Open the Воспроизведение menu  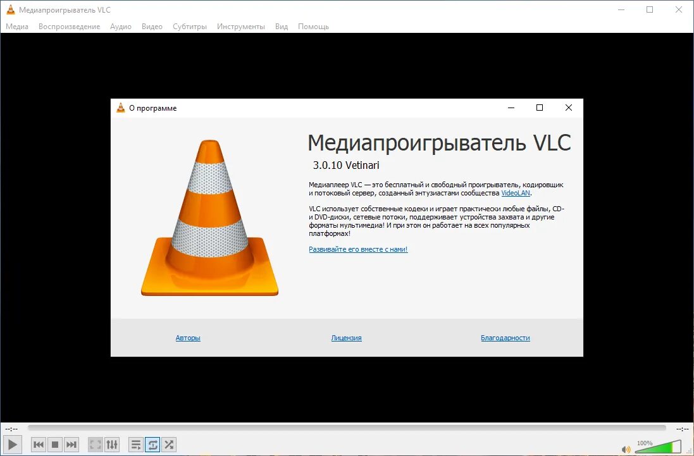(69, 27)
